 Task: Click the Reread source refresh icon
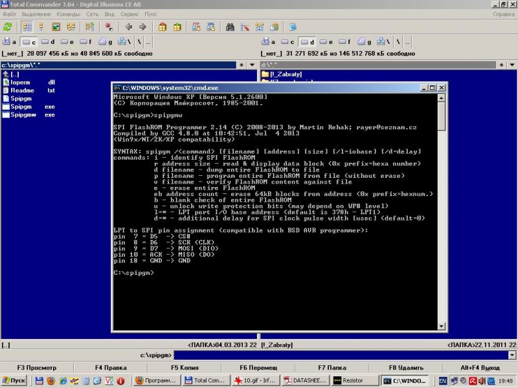[x=8, y=27]
